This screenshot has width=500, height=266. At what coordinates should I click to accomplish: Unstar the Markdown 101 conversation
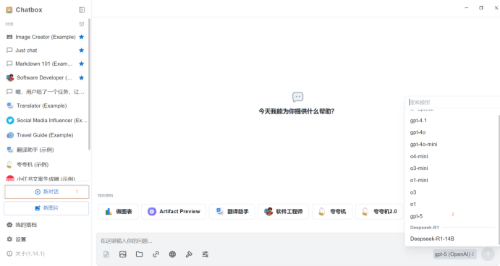(x=82, y=64)
